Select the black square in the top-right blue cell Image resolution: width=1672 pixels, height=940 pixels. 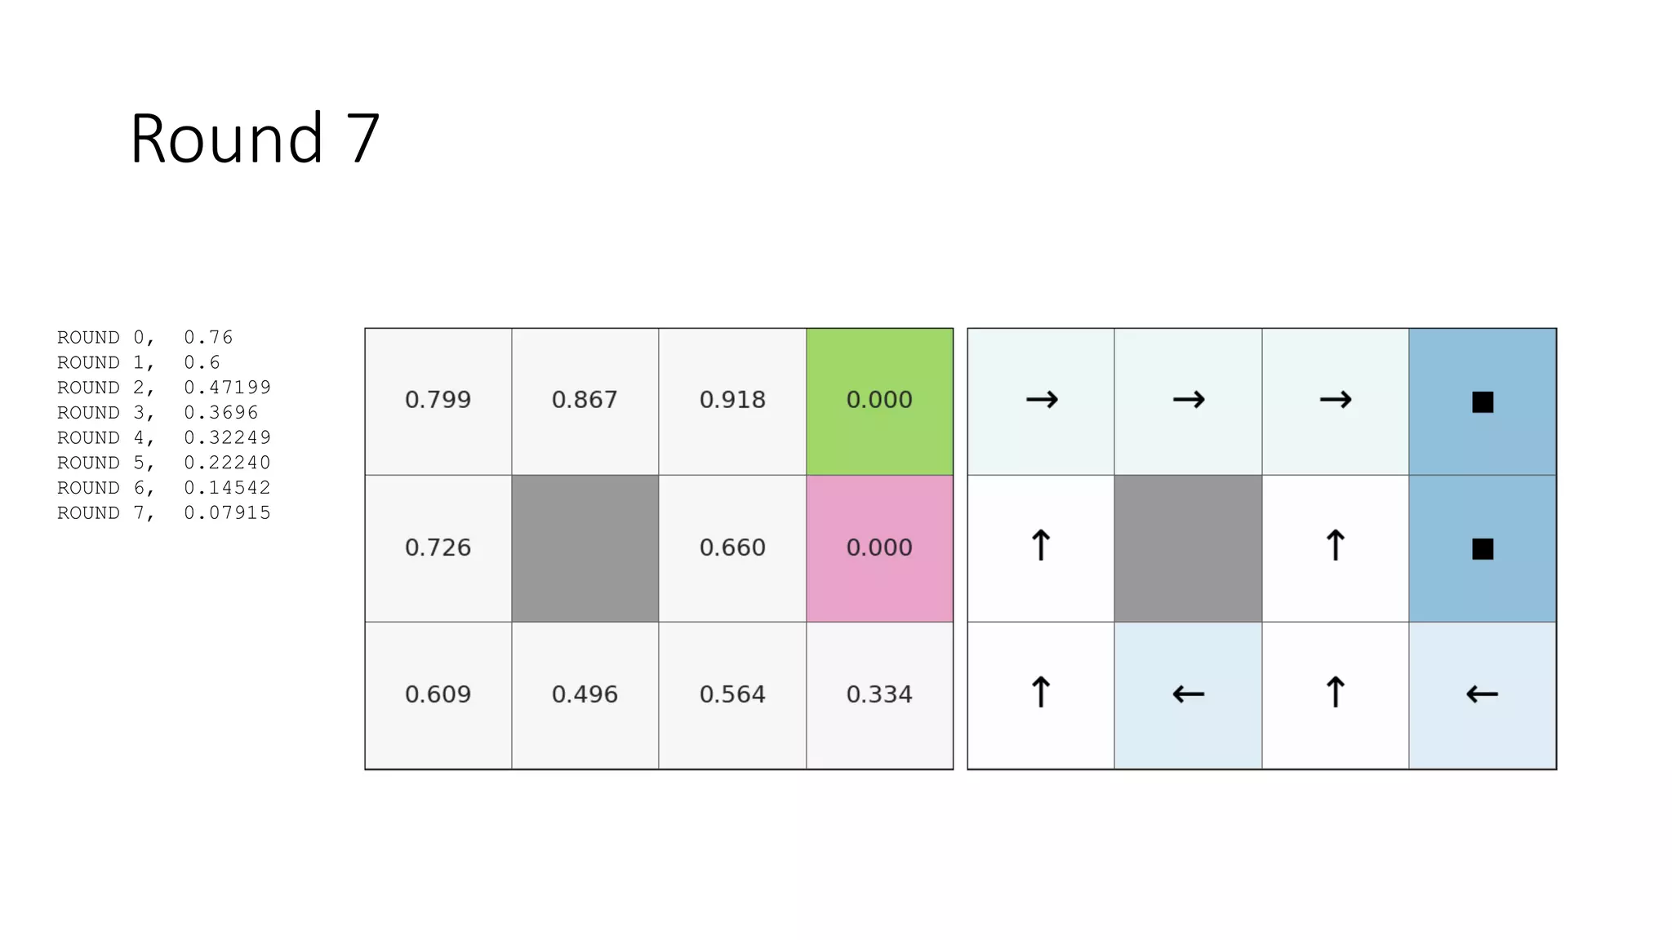click(x=1483, y=401)
